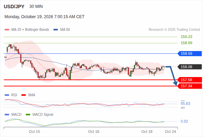Screen dimensions: 203x137
Task: Click the MA 20 + Bollinger Bands label
Action: (x=30, y=30)
